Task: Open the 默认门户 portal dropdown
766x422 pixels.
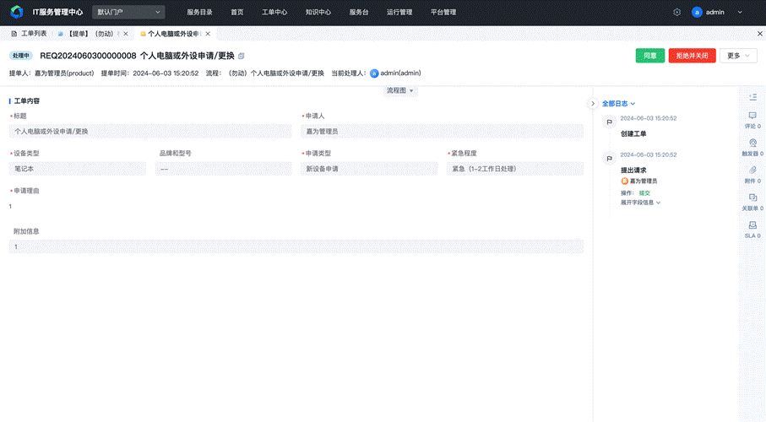Action: (128, 12)
